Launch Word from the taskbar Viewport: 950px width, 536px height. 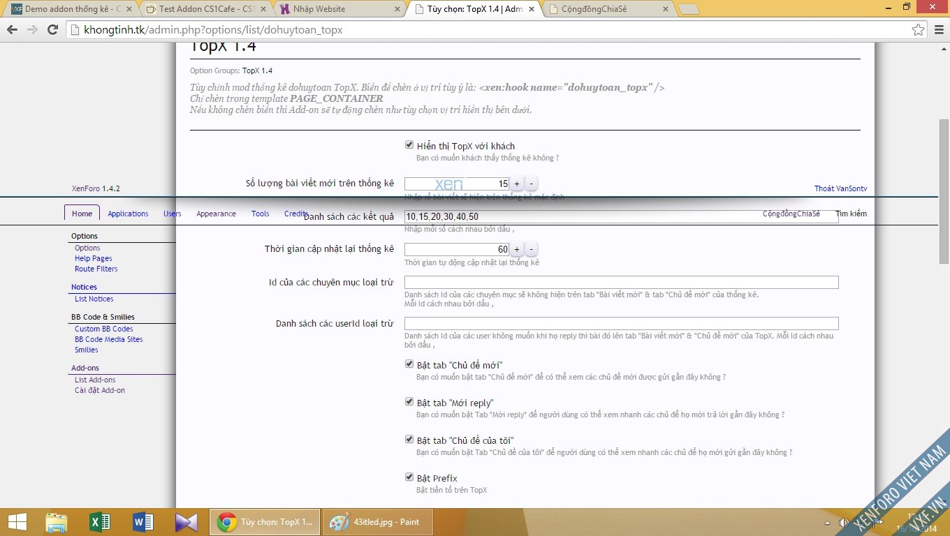142,522
